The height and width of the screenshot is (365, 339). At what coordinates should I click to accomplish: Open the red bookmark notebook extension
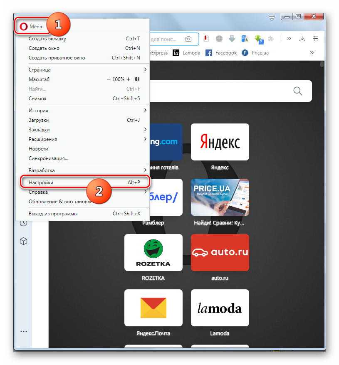click(x=206, y=39)
